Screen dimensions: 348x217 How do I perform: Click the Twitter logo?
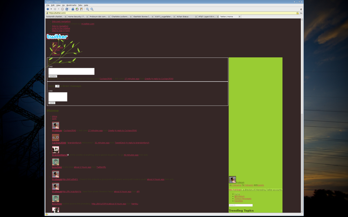[x=57, y=37]
